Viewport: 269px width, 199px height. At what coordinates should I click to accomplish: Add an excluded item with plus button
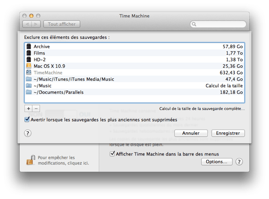29,108
